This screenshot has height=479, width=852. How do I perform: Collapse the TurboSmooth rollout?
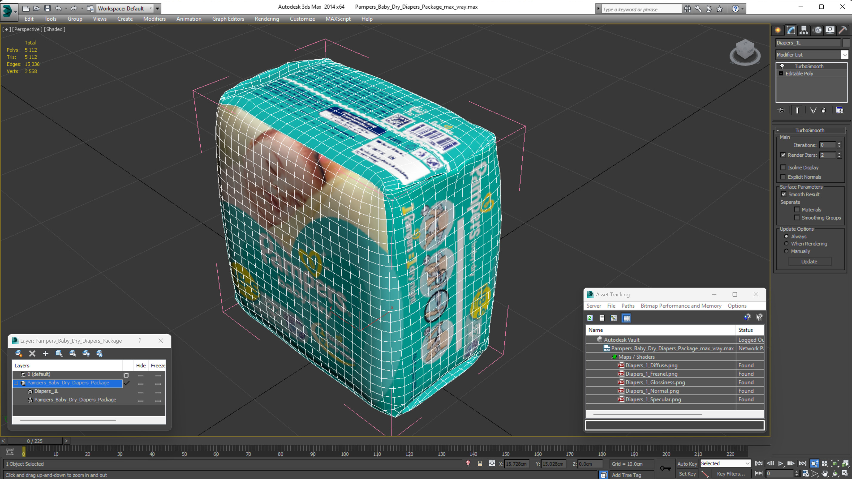778,130
